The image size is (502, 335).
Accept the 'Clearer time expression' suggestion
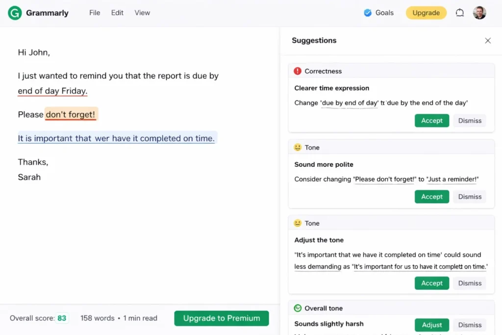[x=431, y=120]
